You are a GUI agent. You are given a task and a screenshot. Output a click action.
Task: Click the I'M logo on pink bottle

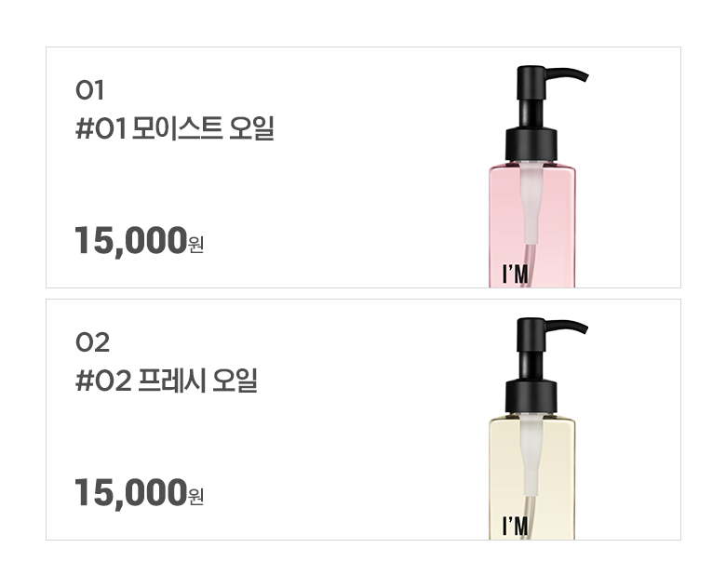[515, 274]
